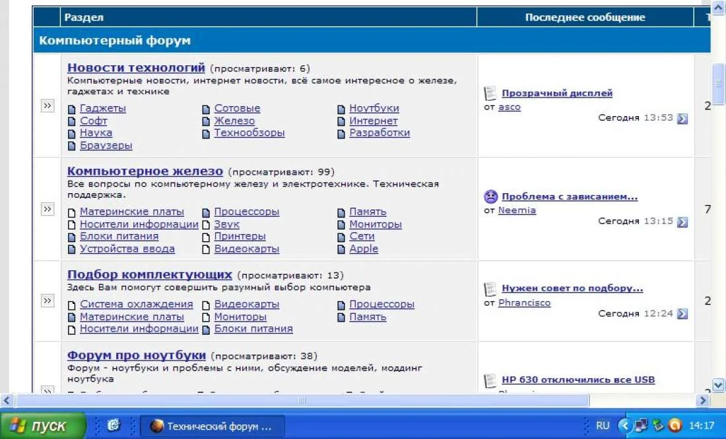Go to last post at Сегодня 12:24

[x=682, y=314]
